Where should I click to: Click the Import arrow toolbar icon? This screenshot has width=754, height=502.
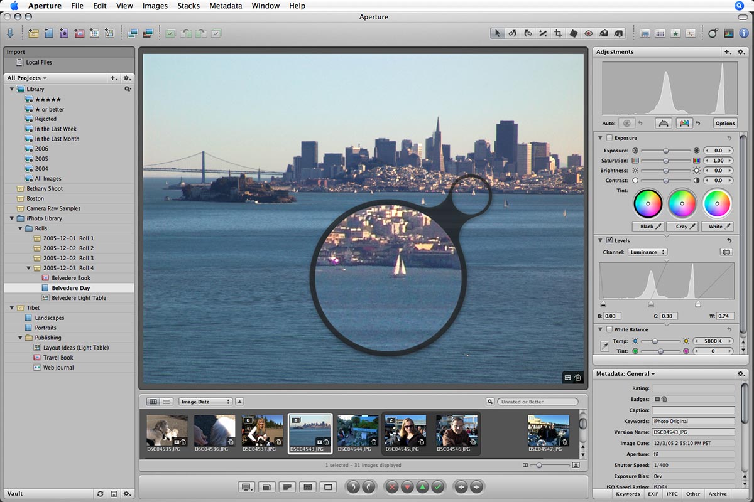(x=10, y=33)
